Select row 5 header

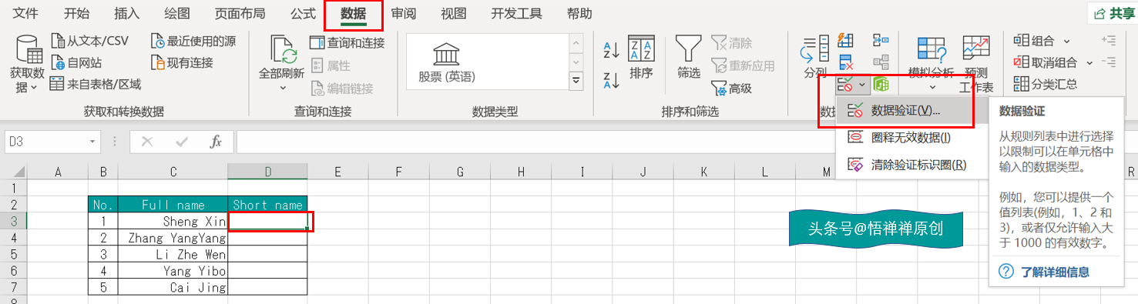[13, 254]
